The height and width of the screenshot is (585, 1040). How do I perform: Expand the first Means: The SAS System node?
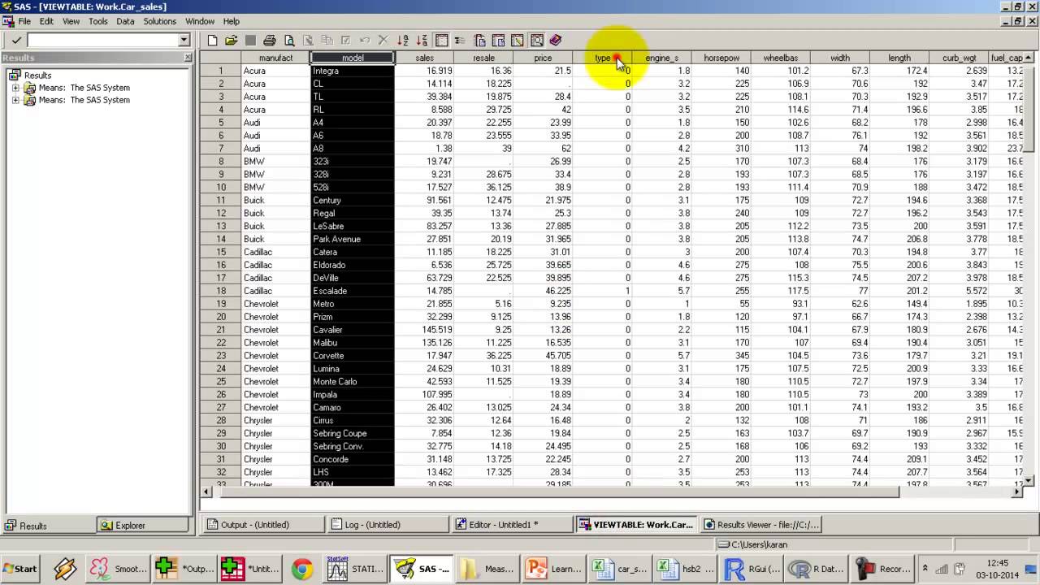pyautogui.click(x=15, y=88)
